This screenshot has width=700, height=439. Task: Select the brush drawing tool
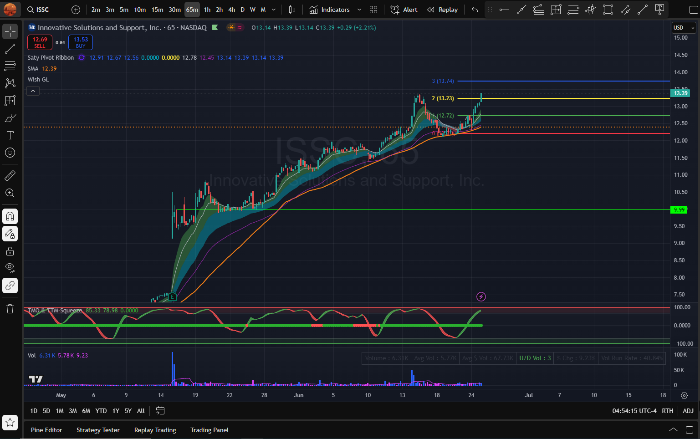(x=10, y=118)
